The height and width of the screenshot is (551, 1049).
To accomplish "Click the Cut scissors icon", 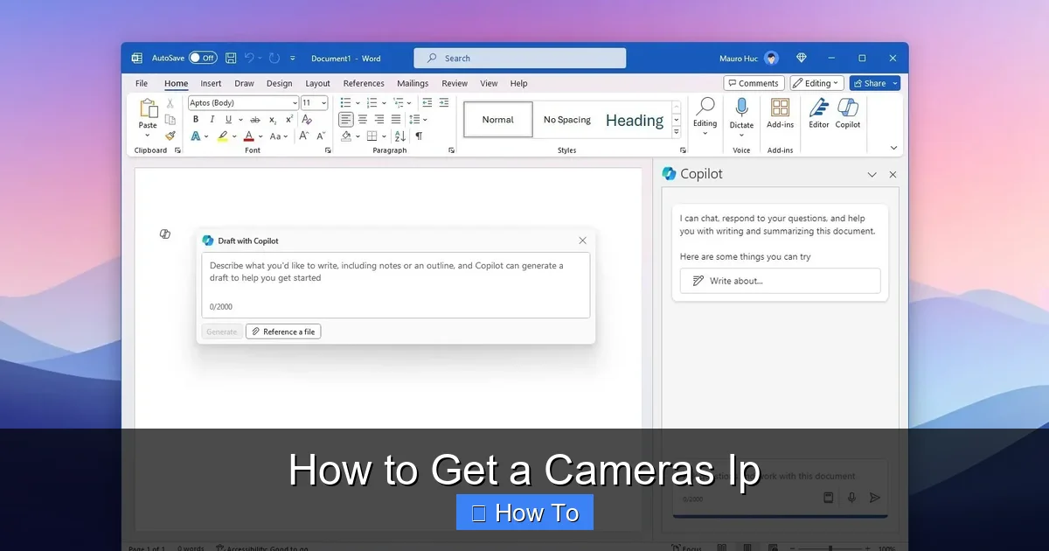I will pos(170,103).
